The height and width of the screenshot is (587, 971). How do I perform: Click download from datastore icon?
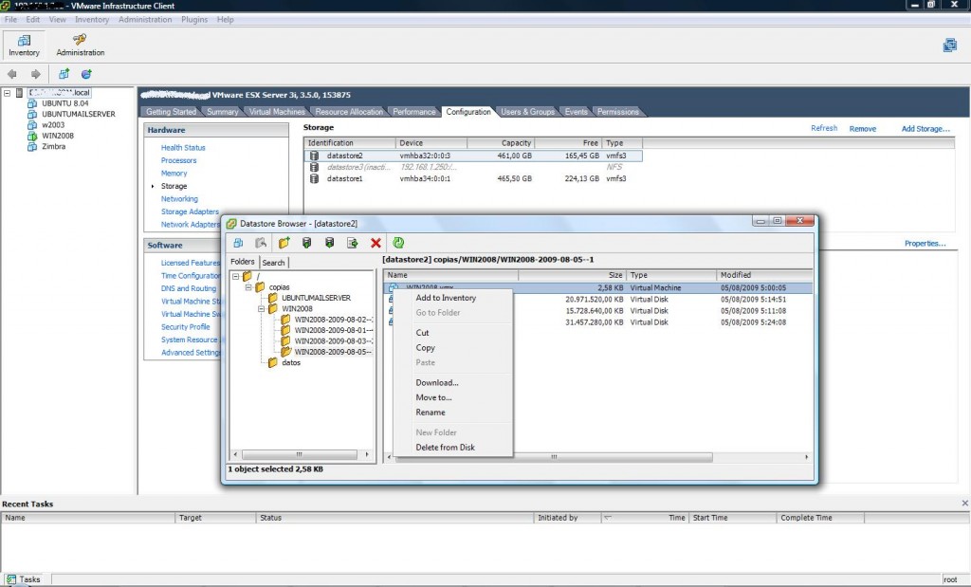[329, 243]
